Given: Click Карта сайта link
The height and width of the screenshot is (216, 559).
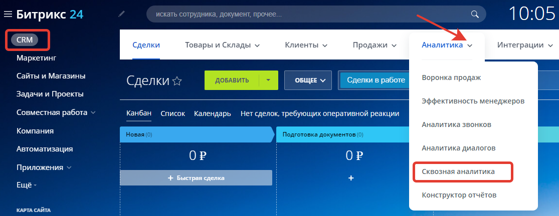Looking at the screenshot, I should pyautogui.click(x=34, y=210).
